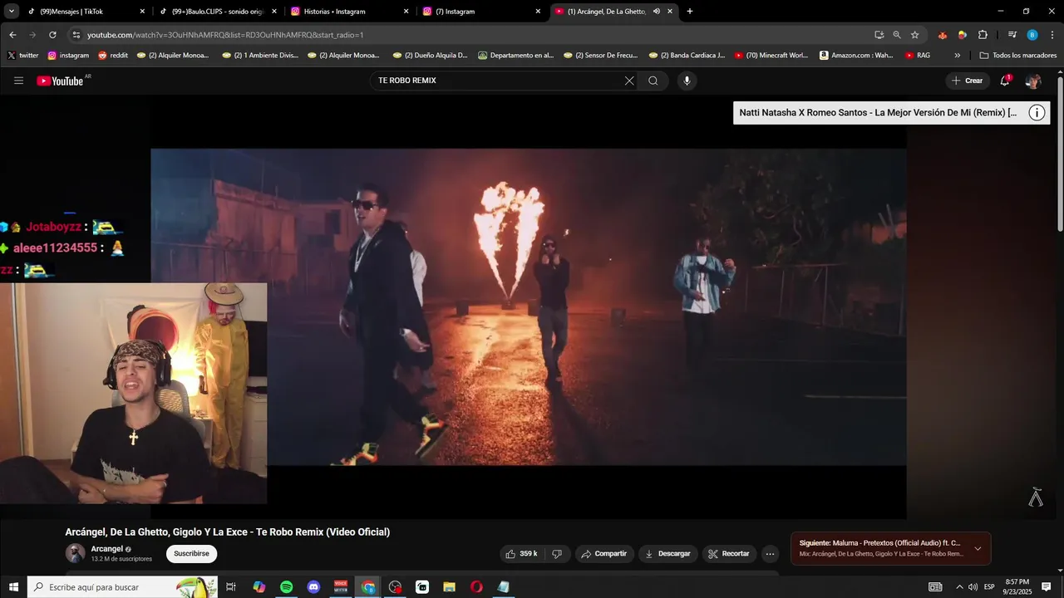The height and width of the screenshot is (598, 1064).
Task: Open the video info card icon
Action: 1037,113
